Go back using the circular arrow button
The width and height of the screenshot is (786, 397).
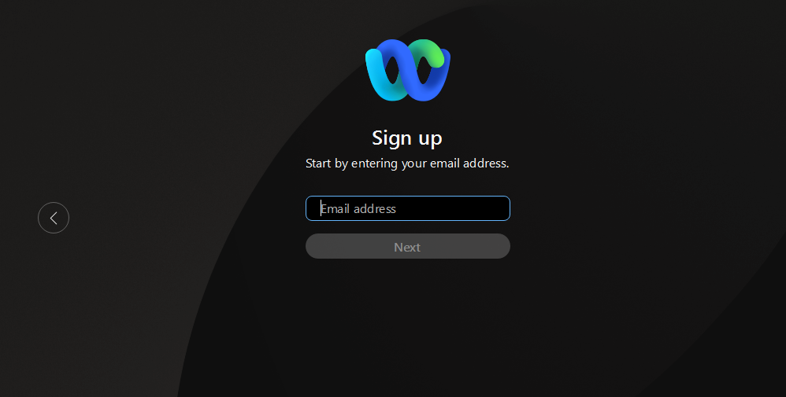click(54, 218)
